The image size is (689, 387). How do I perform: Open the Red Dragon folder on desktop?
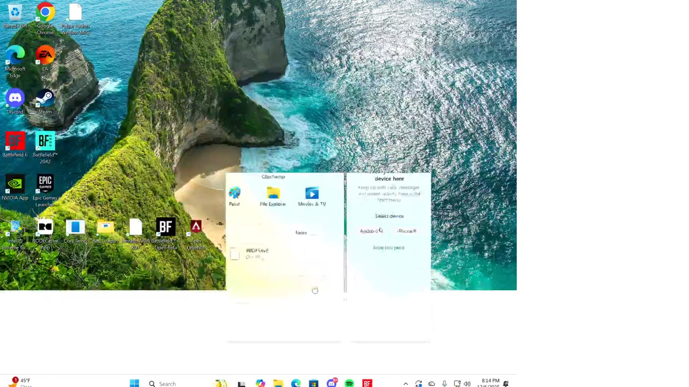[x=106, y=231]
